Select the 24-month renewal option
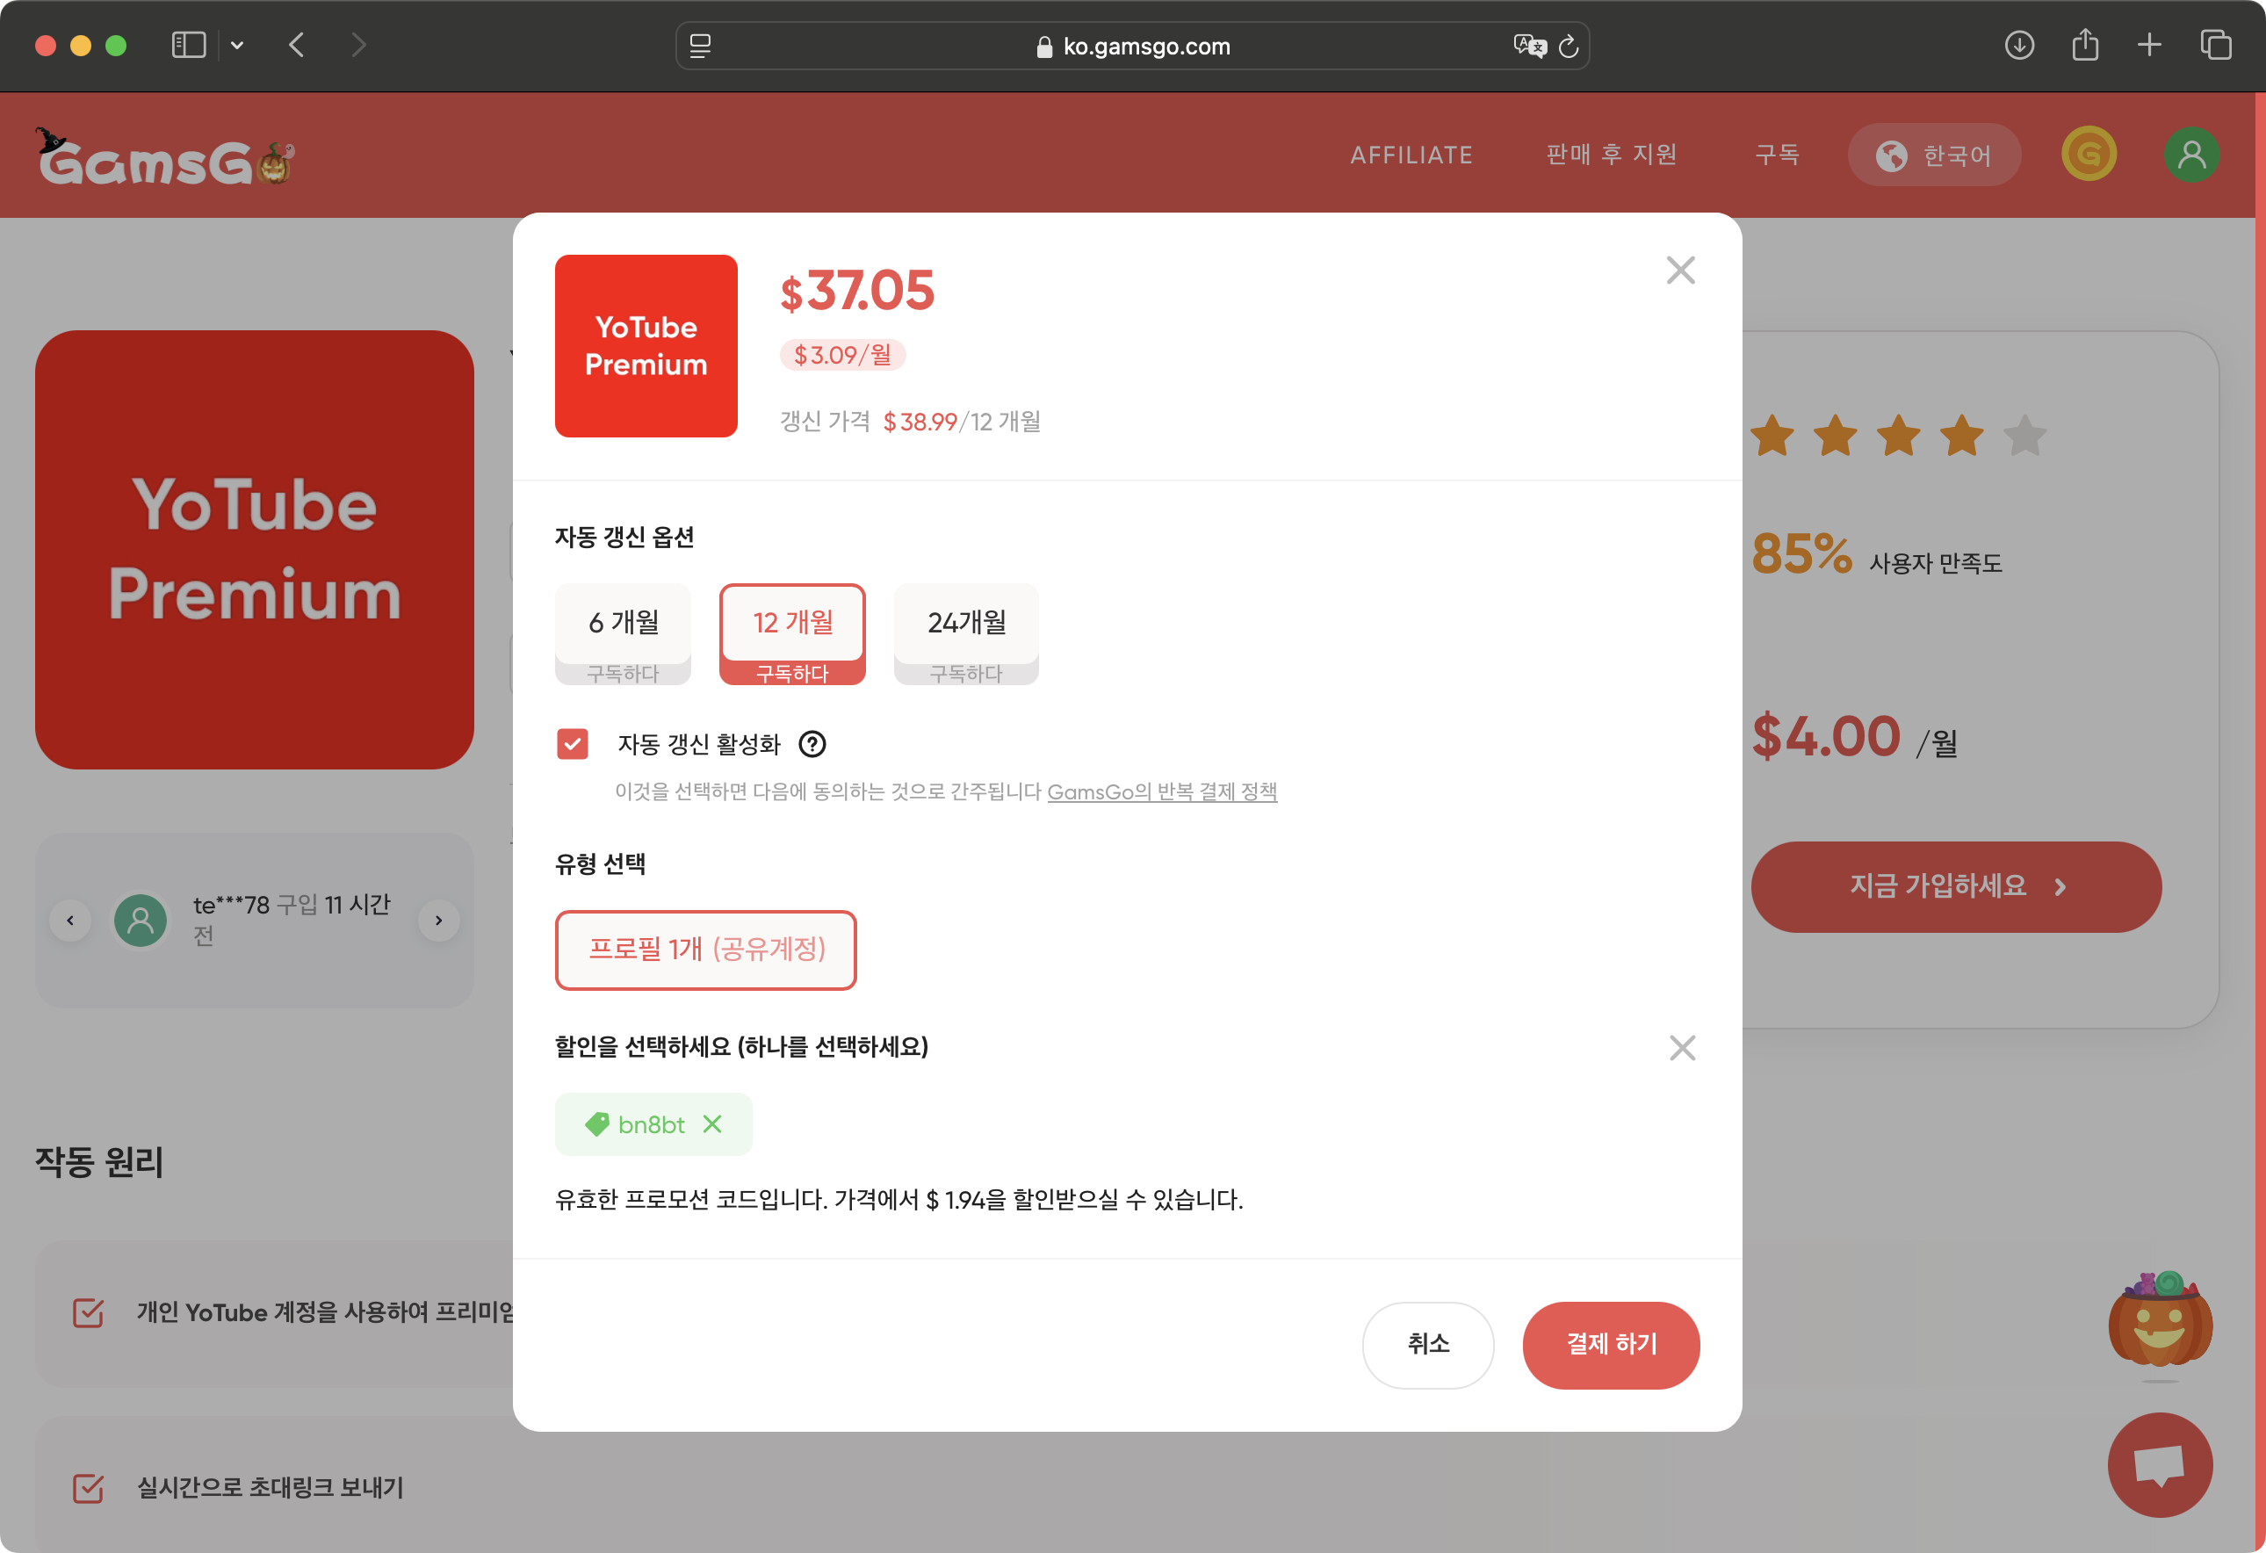This screenshot has height=1553, width=2266. pyautogui.click(x=966, y=635)
